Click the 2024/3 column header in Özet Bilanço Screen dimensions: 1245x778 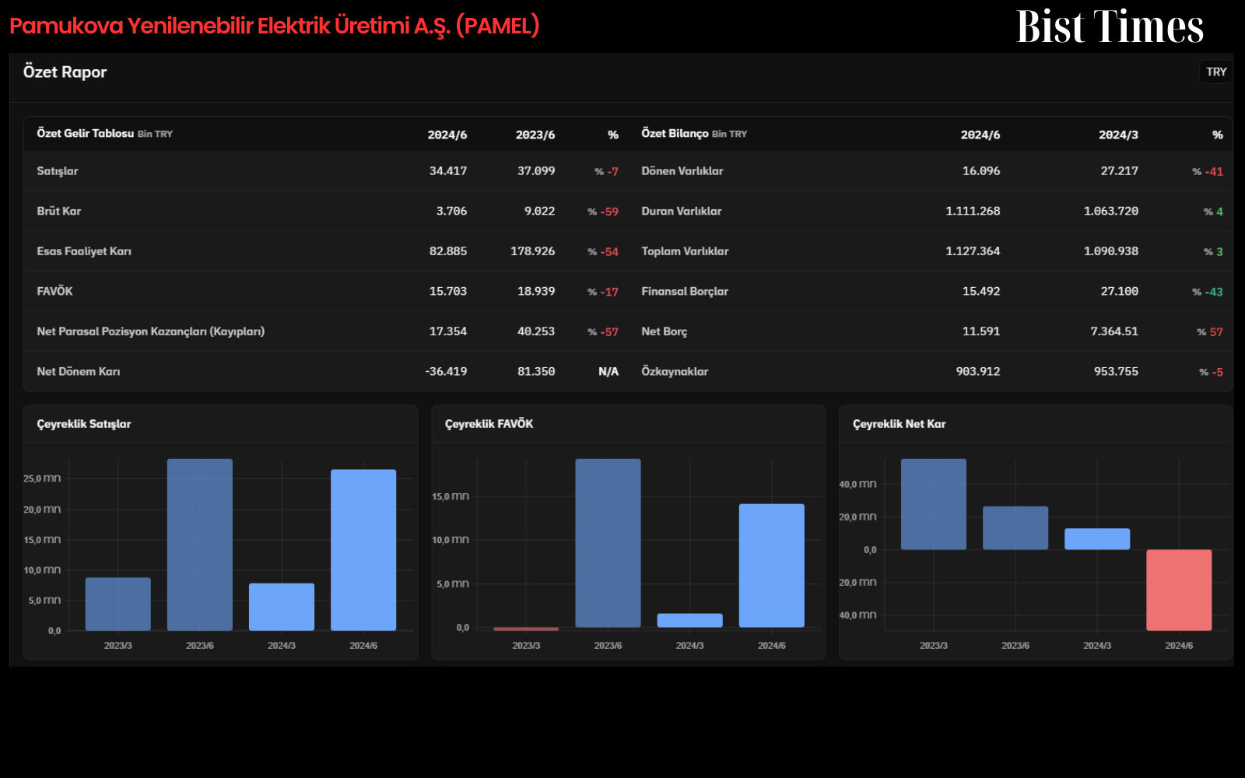pyautogui.click(x=1118, y=135)
